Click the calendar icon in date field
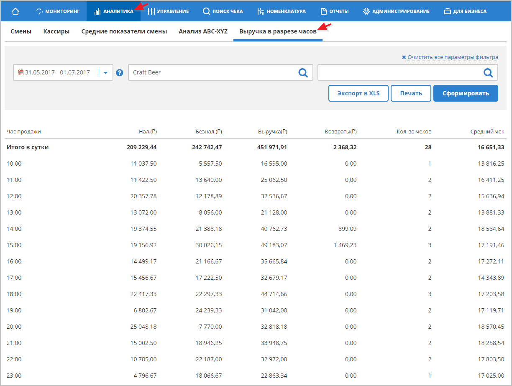 (20, 72)
